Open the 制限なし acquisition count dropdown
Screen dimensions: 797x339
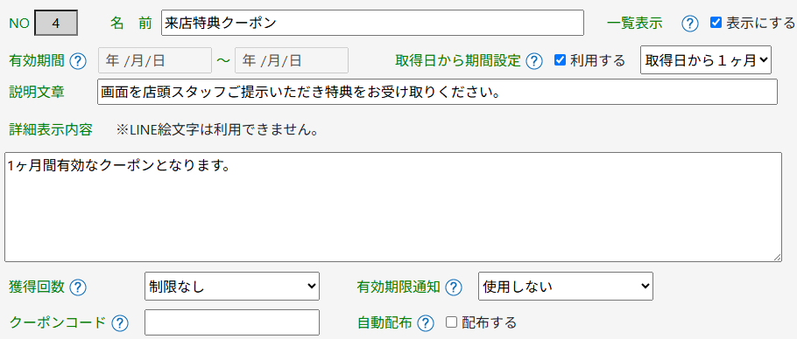[x=232, y=287]
